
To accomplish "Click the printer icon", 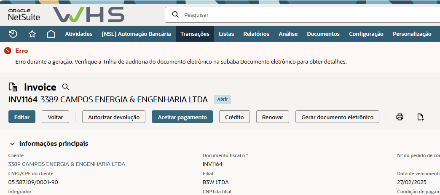I will [400, 117].
